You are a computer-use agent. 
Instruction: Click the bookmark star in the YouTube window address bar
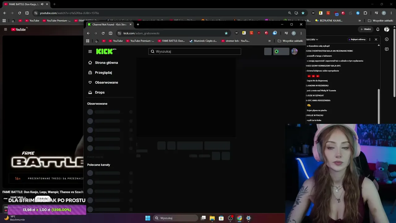[x=303, y=13]
